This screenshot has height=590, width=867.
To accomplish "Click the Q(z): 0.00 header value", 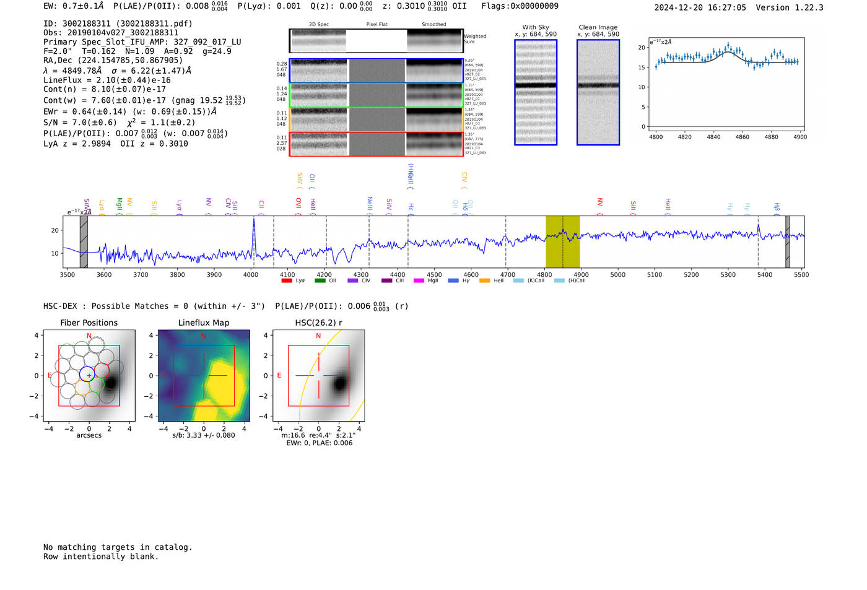I will [341, 6].
